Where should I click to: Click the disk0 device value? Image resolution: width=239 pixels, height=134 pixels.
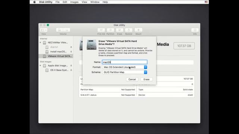click(190, 95)
